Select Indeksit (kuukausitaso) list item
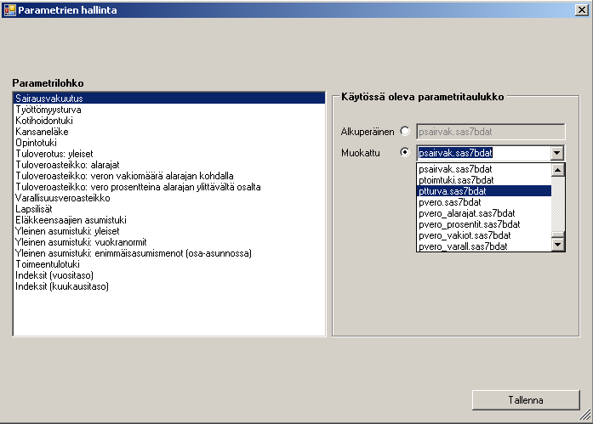This screenshot has width=593, height=424. coord(169,286)
